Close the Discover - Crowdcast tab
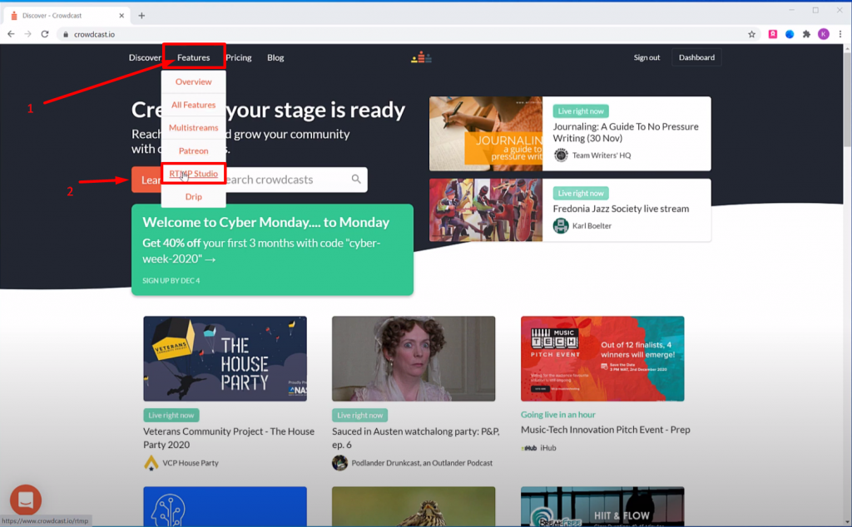 pos(121,16)
